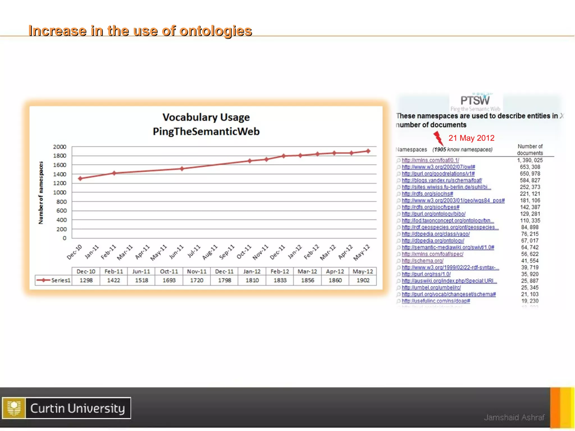Click the magnifier icon beside xmlns.com/foaf/0.1/
The height and width of the screenshot is (431, 575).
coord(398,161)
